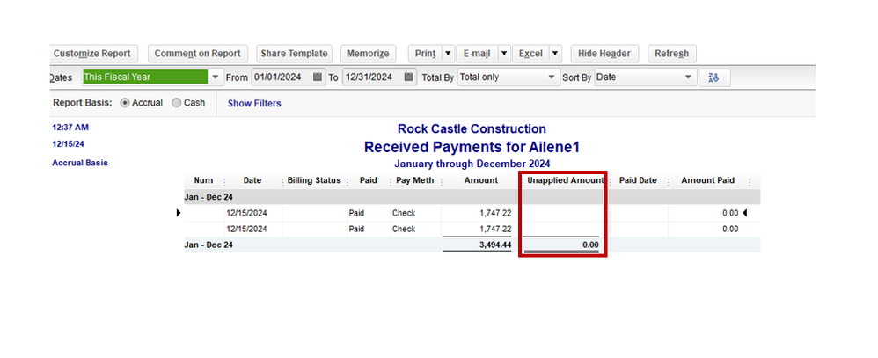This screenshot has height=358, width=878.
Task: Click the Unapplied Amount column header
Action: [566, 180]
